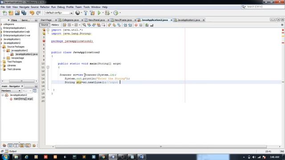Viewport: 285px width, 160px height.
Task: Click the Shift Line Right icon
Action: point(130,25)
